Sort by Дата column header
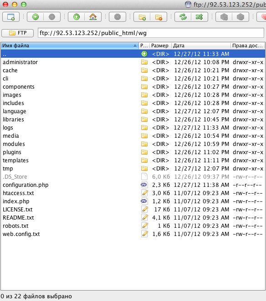266x301 pixels. tap(201, 45)
